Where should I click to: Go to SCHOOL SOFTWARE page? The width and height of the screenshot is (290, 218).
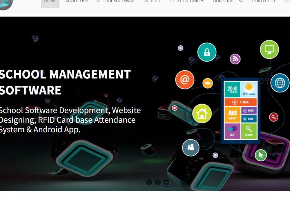click(116, 1)
